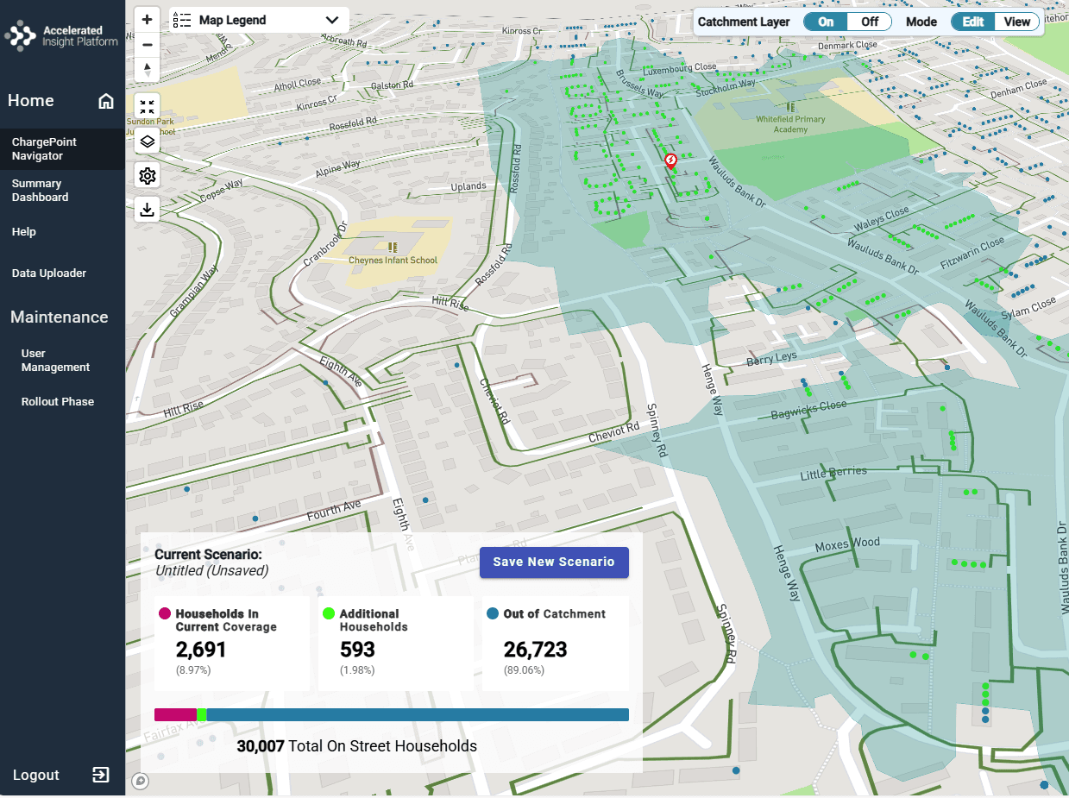The width and height of the screenshot is (1069, 798).
Task: Zoom out of the map
Action: click(148, 45)
